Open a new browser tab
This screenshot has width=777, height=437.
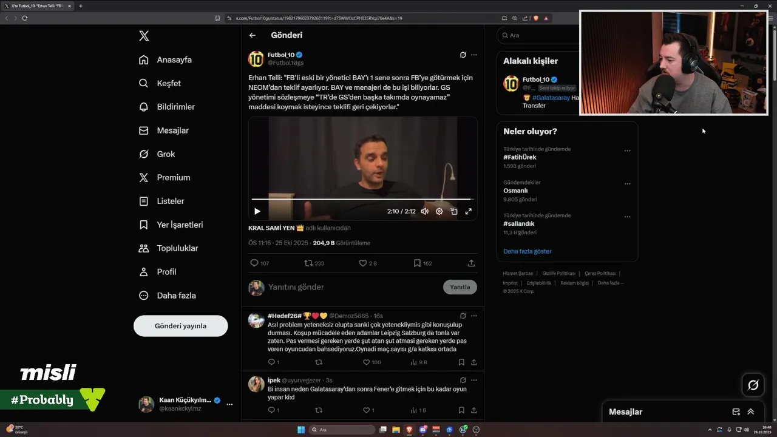pyautogui.click(x=81, y=6)
